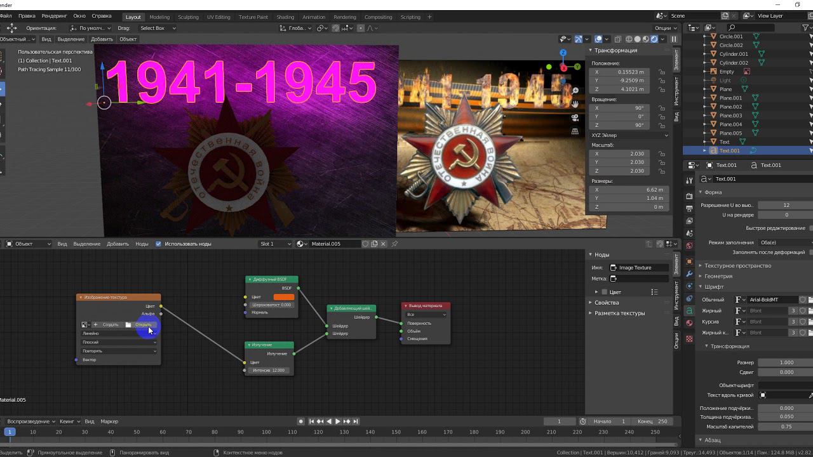Toggle the Цвет checkbox in Ноды panel

605,292
